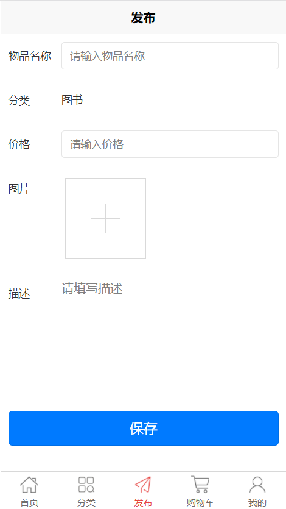
Task: Focus the 请输入价格 input field
Action: coord(170,144)
